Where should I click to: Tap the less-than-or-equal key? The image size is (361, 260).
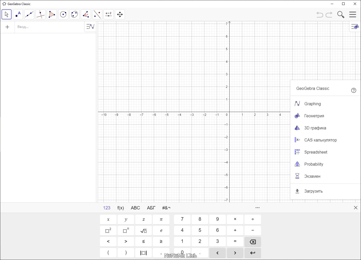click(143, 242)
